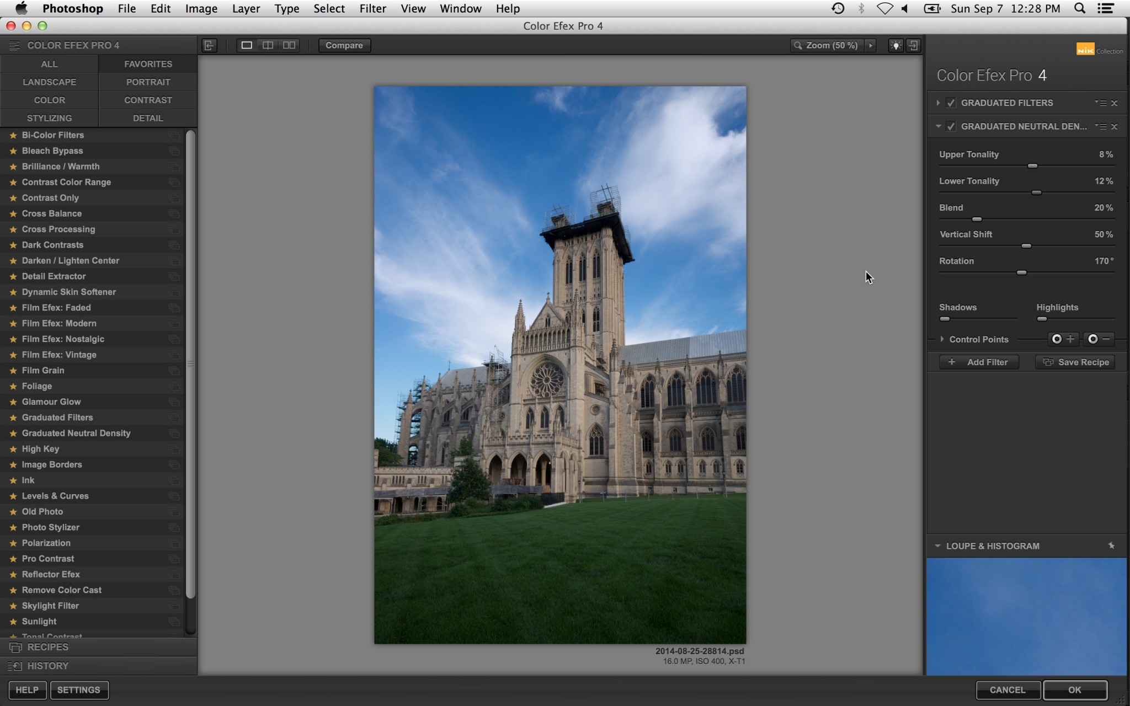Add a positive control point
This screenshot has height=706, width=1130.
1063,339
